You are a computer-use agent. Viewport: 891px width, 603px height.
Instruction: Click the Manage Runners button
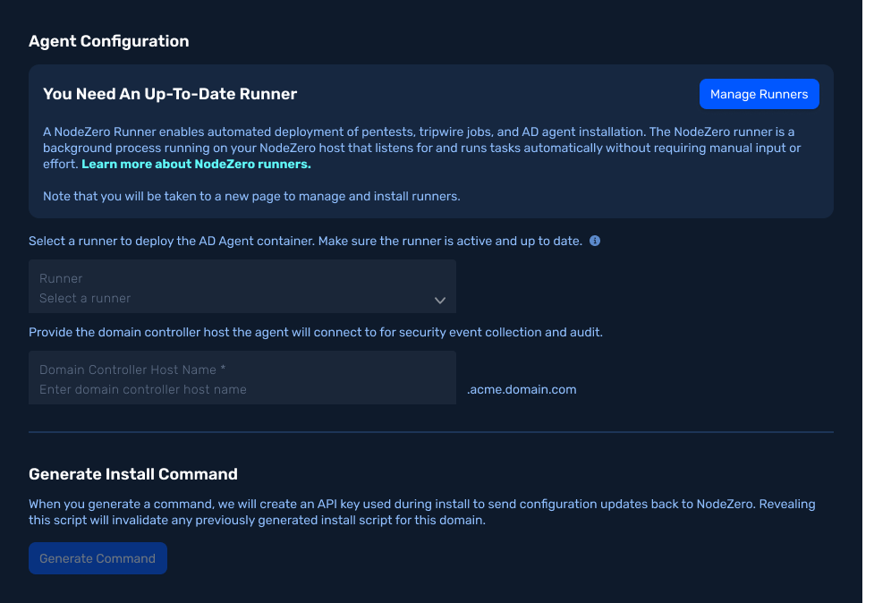759,94
